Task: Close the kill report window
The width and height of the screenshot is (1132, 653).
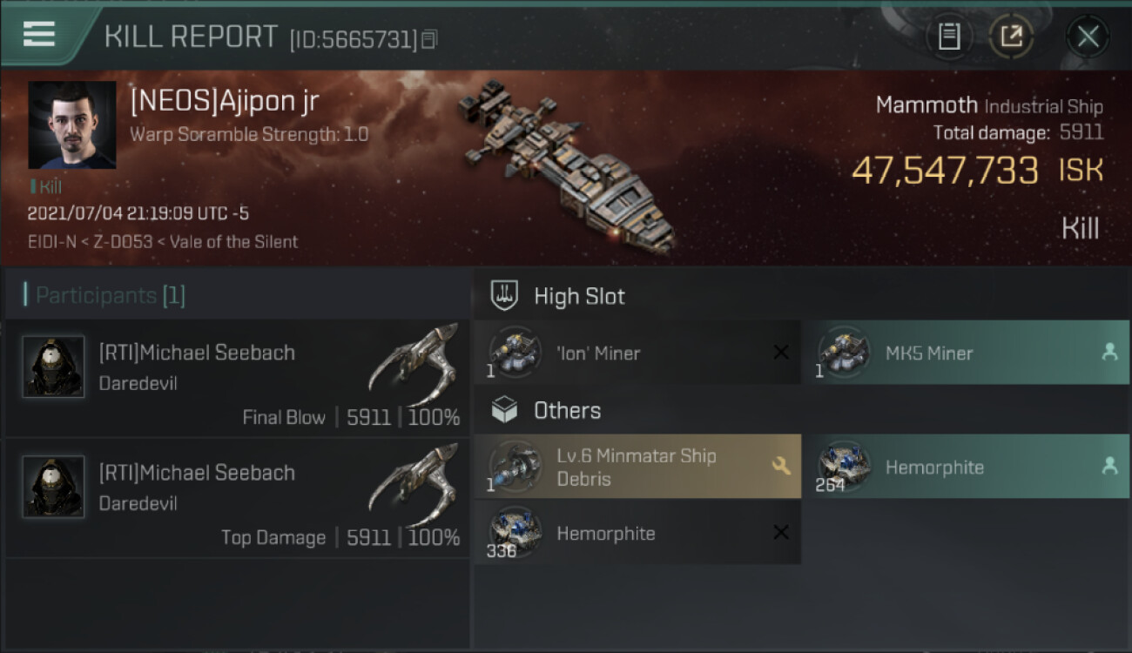Action: click(x=1088, y=37)
